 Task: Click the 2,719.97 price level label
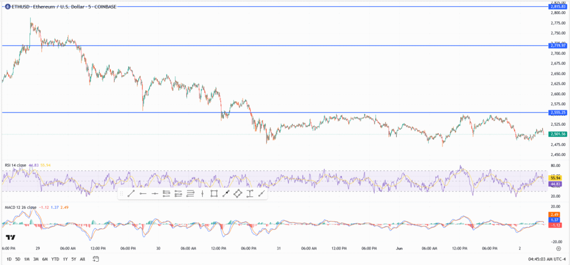pos(557,46)
